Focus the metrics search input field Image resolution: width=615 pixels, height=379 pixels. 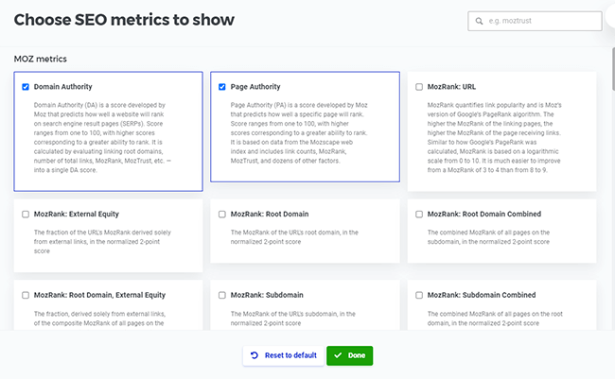click(544, 21)
